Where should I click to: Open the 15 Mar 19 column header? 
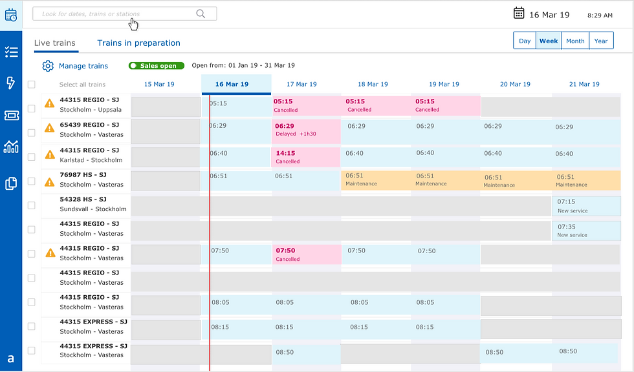pos(159,85)
